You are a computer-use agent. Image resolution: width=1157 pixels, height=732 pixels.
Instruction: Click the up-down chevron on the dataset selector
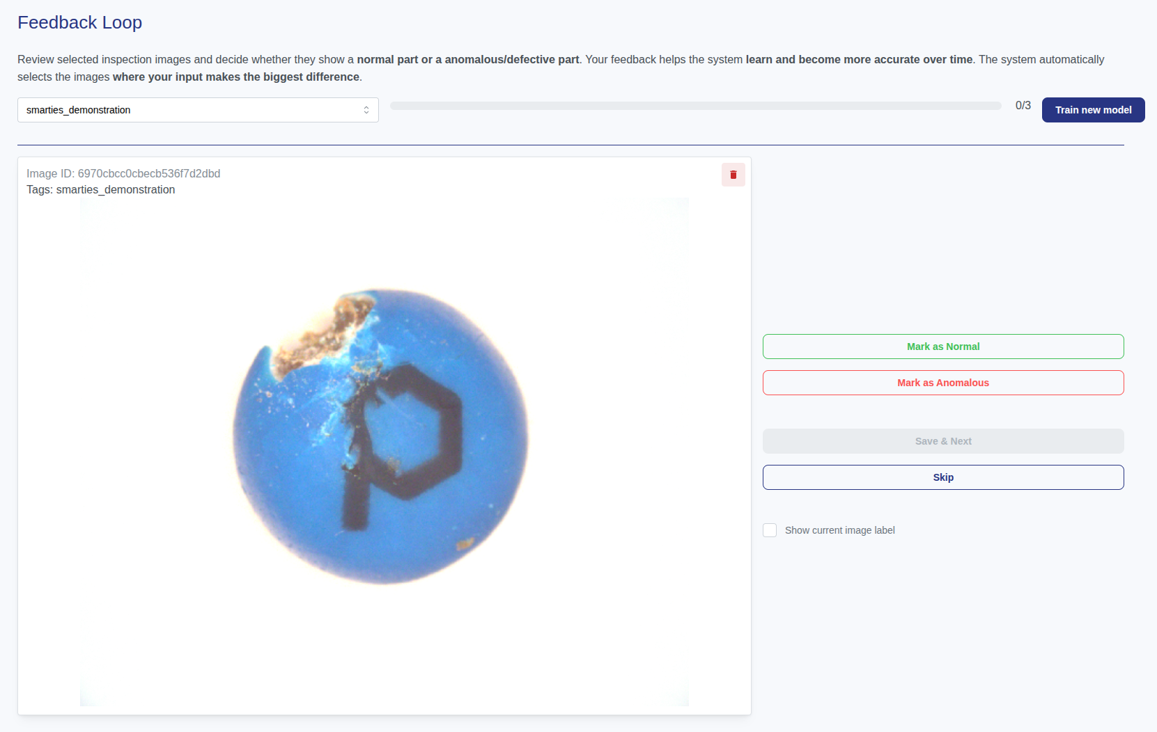point(366,110)
